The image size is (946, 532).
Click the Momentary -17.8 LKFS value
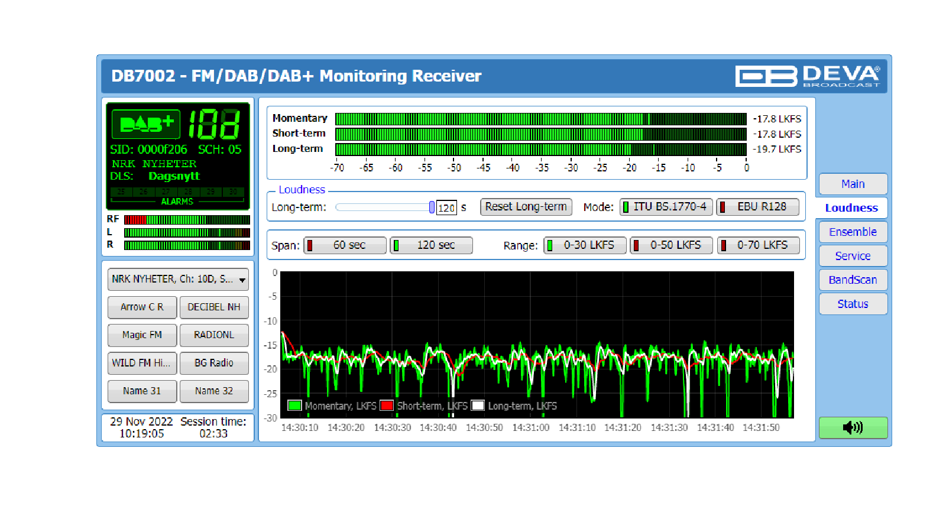click(x=777, y=119)
